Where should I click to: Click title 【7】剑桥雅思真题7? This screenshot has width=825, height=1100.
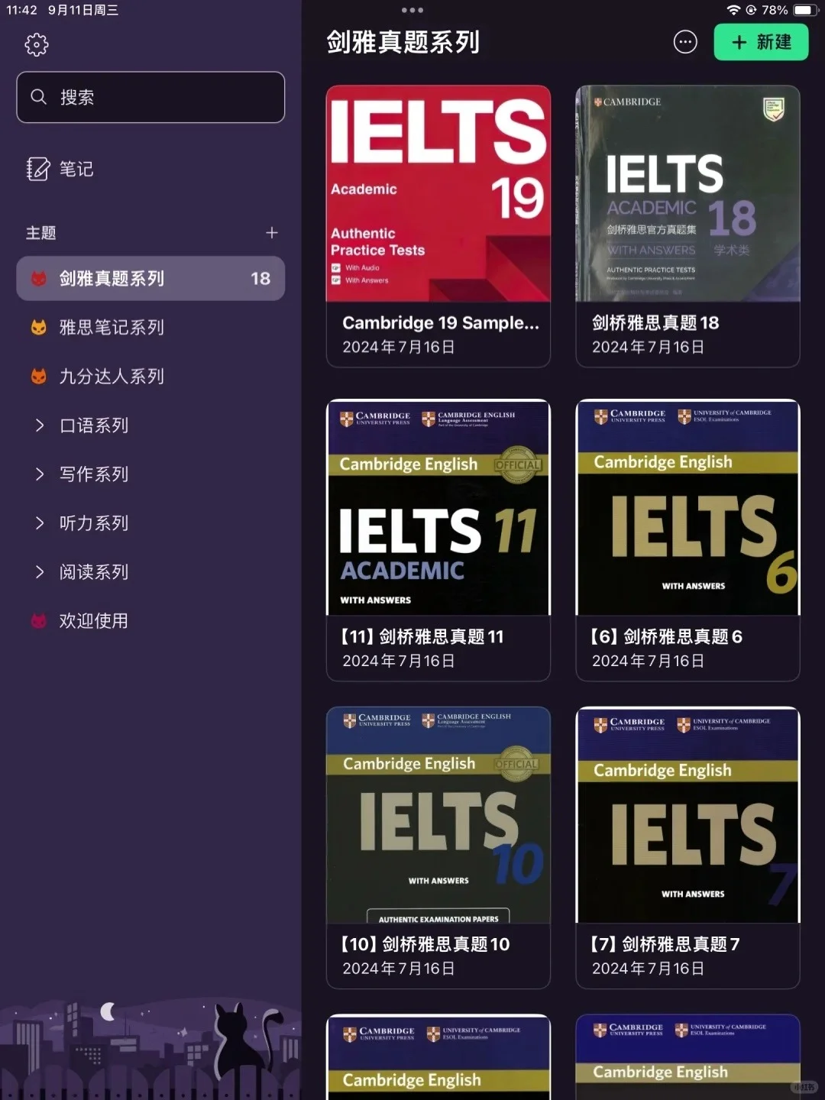click(664, 945)
